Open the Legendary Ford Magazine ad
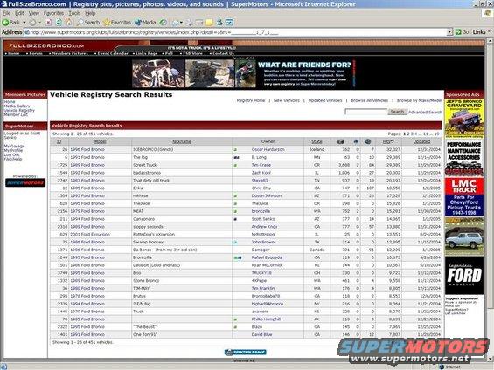Image resolution: width=494 pixels, height=370 pixels. (x=464, y=276)
